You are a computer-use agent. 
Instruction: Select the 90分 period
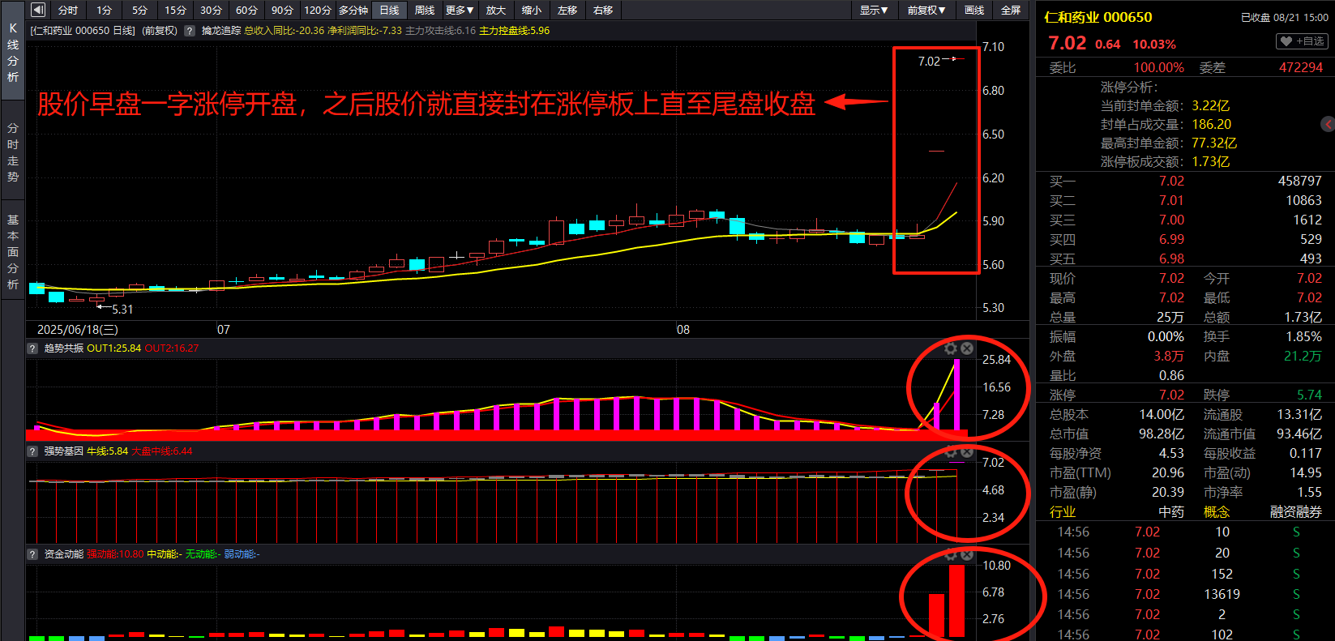(282, 10)
